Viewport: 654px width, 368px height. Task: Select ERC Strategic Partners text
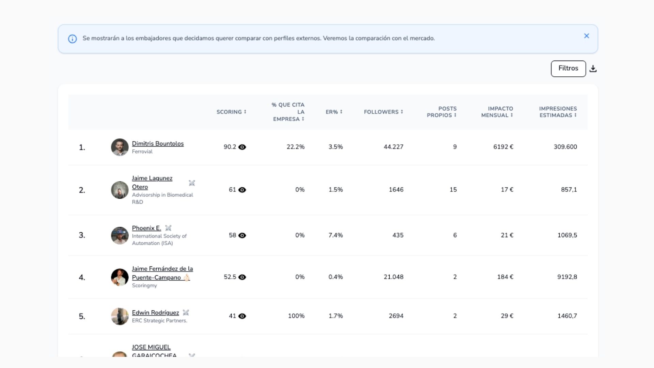coord(159,321)
